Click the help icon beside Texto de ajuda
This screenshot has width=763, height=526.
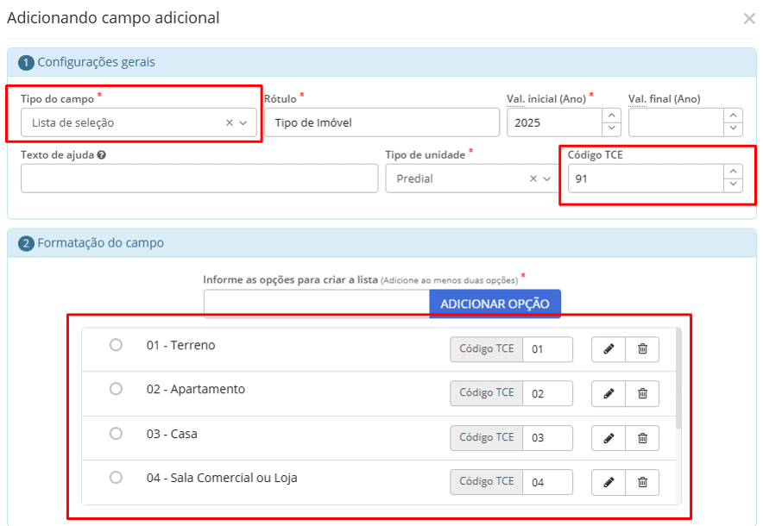102,155
